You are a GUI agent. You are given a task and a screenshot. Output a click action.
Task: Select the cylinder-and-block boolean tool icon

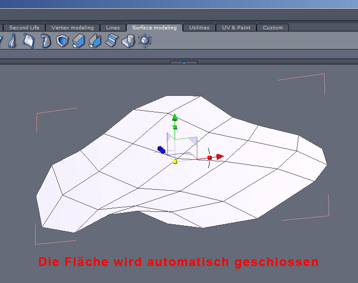click(128, 41)
